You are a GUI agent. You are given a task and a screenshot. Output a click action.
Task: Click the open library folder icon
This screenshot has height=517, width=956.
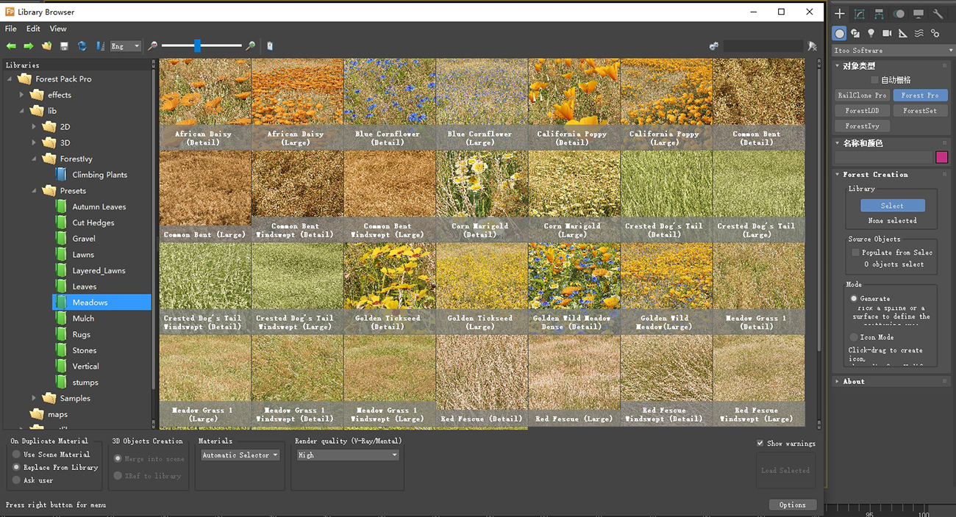(x=46, y=46)
